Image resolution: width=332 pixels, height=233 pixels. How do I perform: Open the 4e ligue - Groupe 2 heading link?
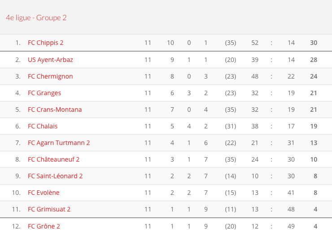(36, 18)
